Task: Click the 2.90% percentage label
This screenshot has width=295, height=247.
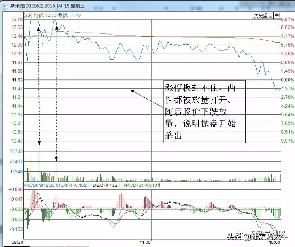Action: [x=288, y=62]
